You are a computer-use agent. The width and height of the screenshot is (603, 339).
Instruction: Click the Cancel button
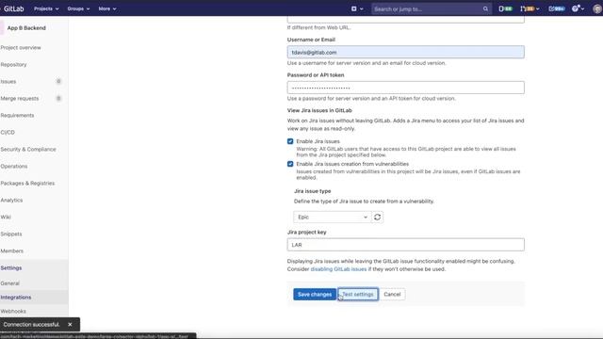pyautogui.click(x=392, y=294)
